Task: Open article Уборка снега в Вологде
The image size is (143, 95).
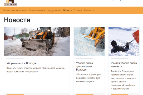Action: tap(21, 63)
